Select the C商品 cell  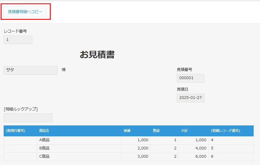79,156
